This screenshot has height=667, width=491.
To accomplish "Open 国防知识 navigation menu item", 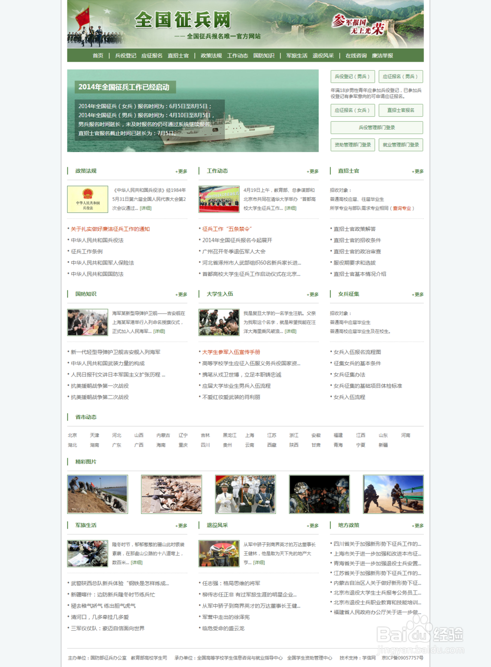I will (x=264, y=55).
